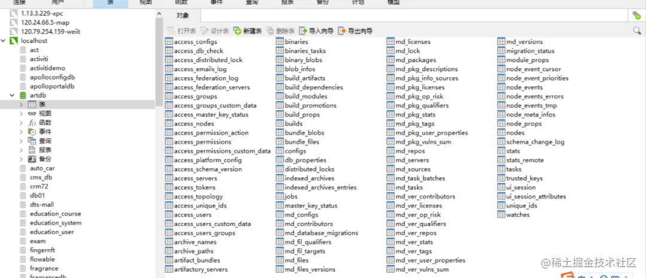Viewport: 646px width, 278px height.
Task: Select the artifactory_servers table
Action: (x=200, y=270)
